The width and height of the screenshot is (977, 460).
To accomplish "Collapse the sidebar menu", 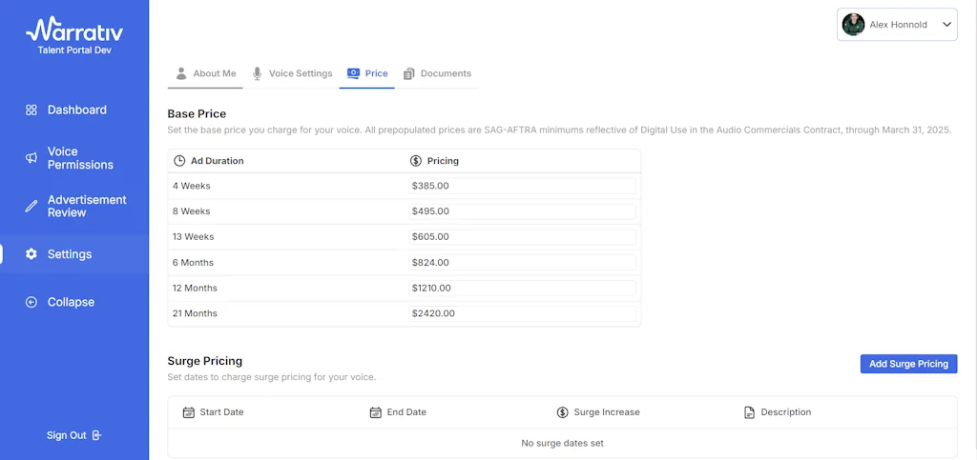I will tap(74, 302).
